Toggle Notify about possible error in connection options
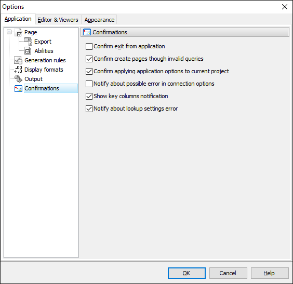The image size is (293, 284). coord(89,84)
